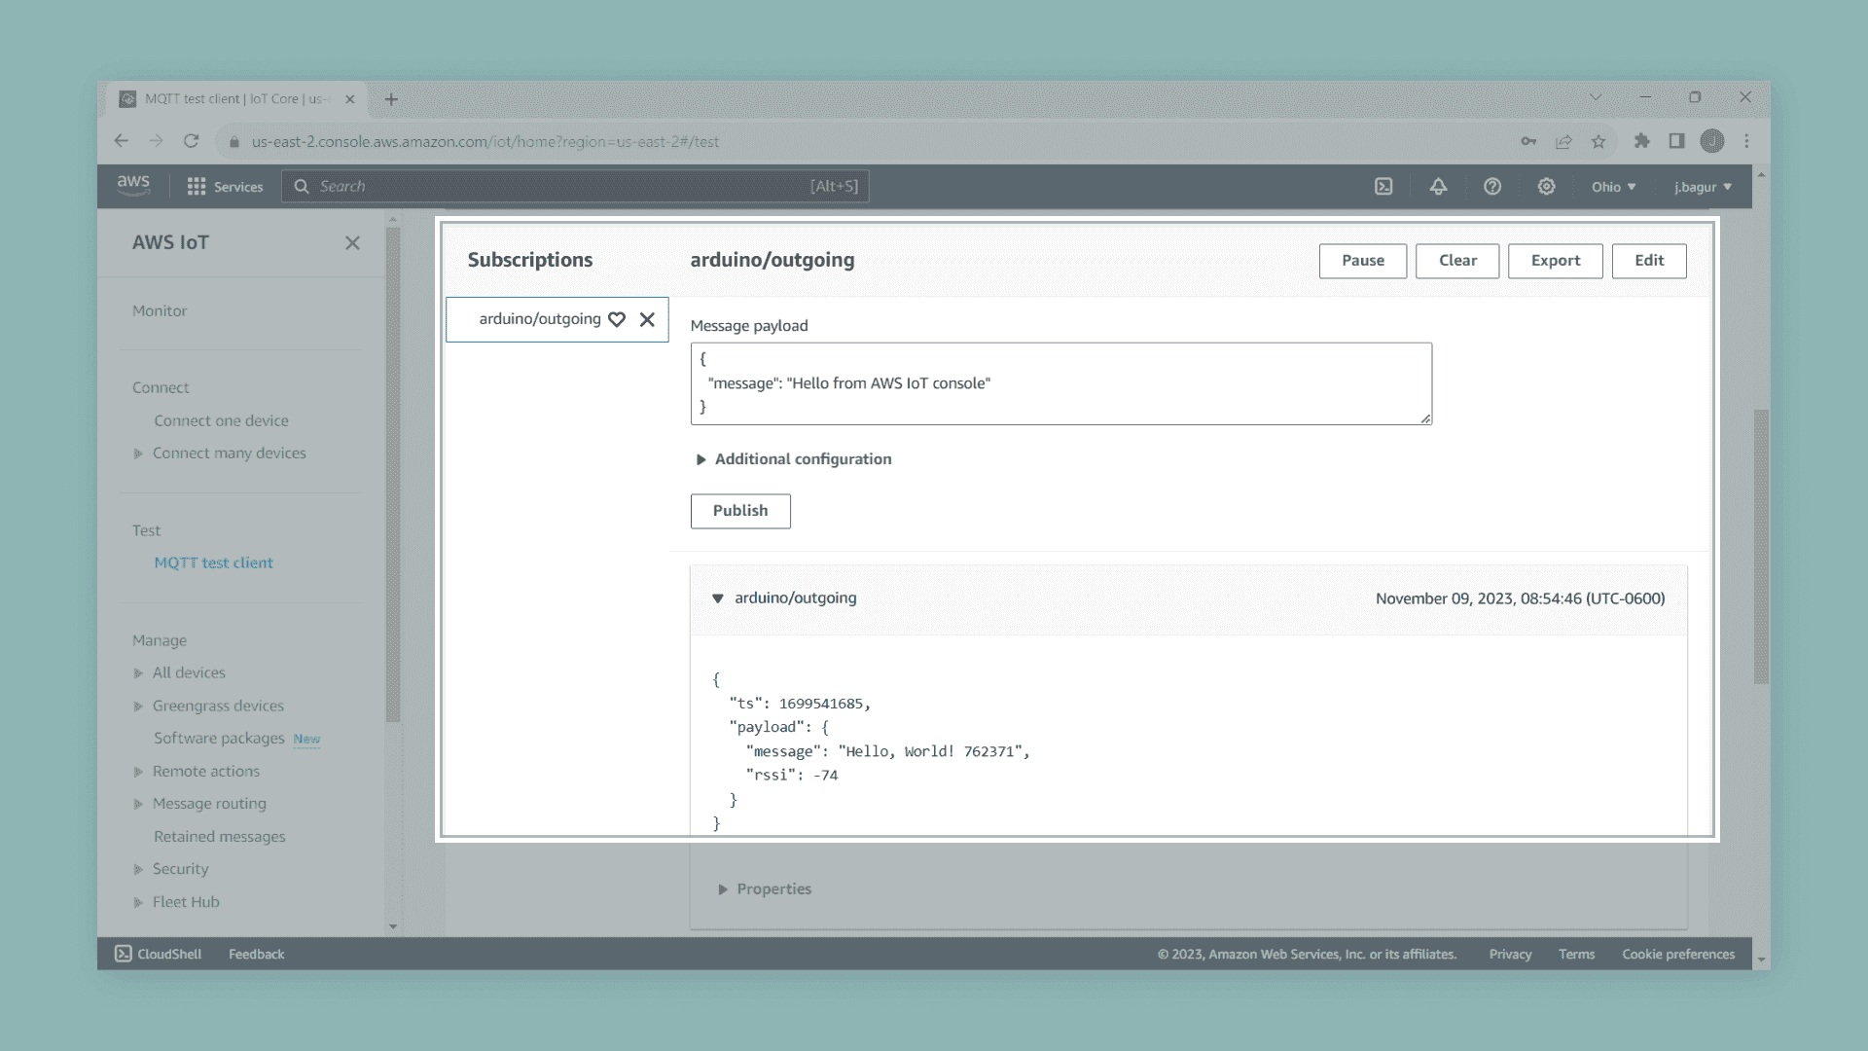Bookmark this page with star icon

(x=1599, y=141)
